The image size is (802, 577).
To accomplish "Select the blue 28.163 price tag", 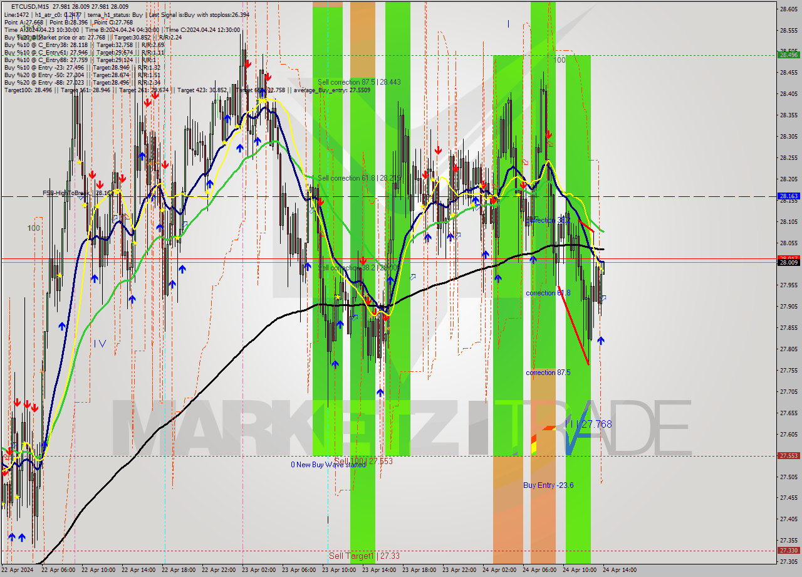I will coord(788,196).
